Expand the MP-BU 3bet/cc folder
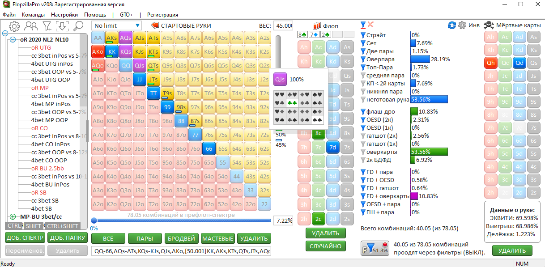This screenshot has height=267, width=545. point(13,217)
